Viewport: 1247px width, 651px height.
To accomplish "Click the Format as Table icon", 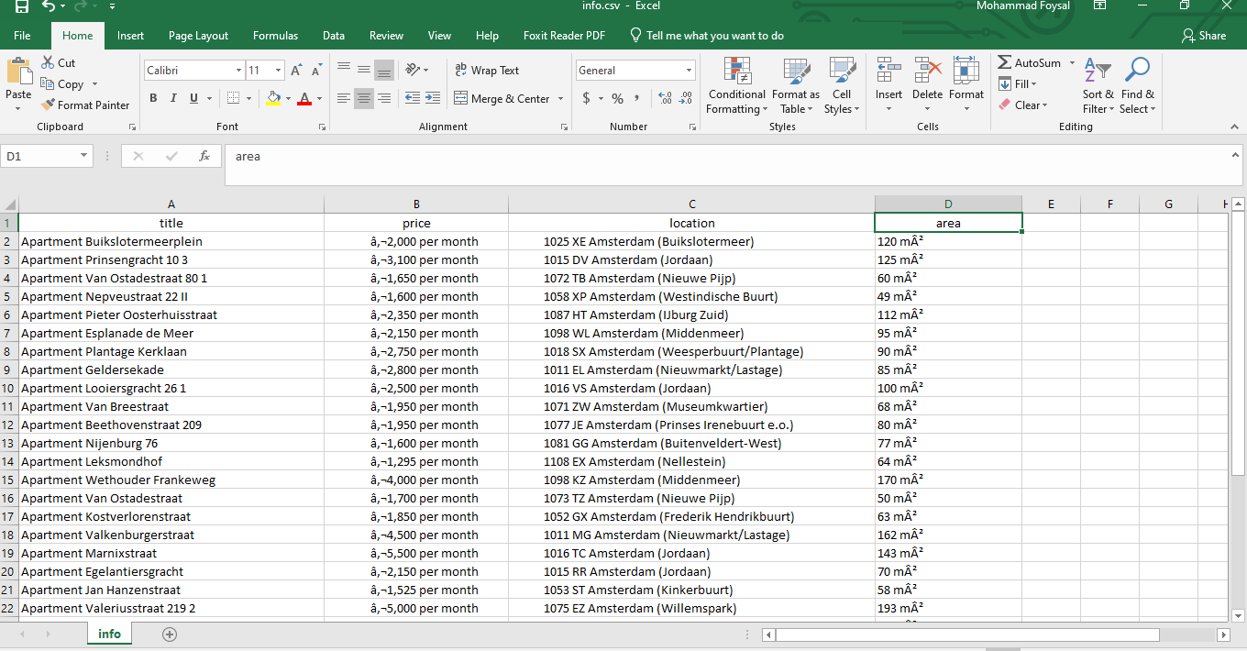I will 795,72.
